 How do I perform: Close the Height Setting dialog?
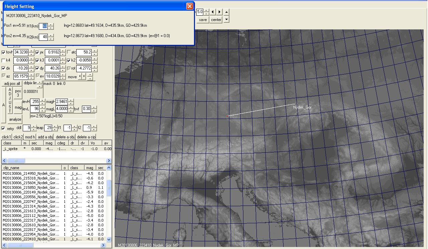point(190,6)
